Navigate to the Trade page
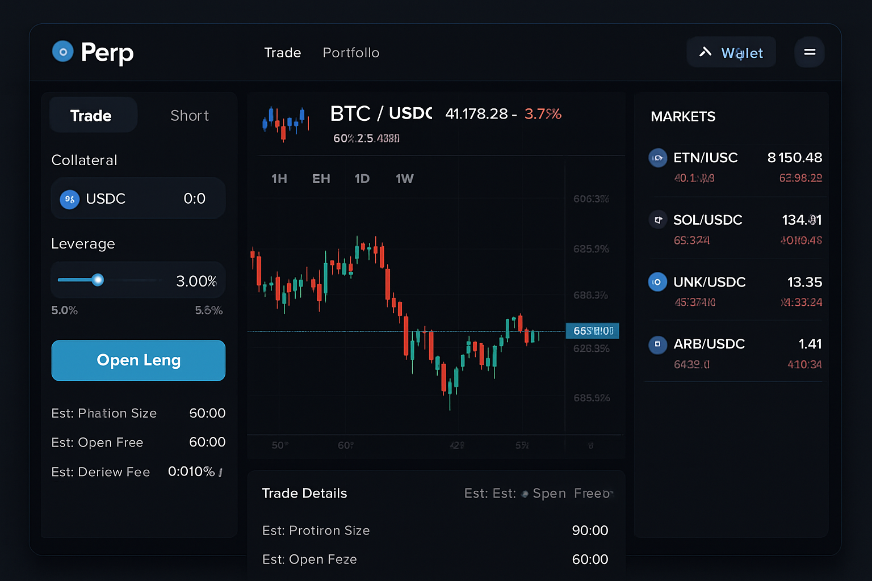 (282, 52)
